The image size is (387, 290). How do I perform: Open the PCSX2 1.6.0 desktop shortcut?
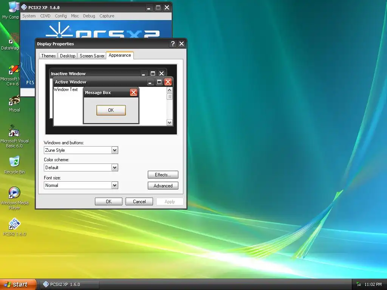pos(14,227)
